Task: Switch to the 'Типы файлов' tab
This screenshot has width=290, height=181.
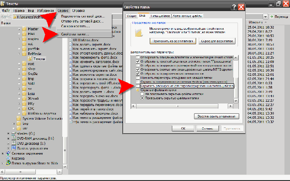Action: pos(157,16)
